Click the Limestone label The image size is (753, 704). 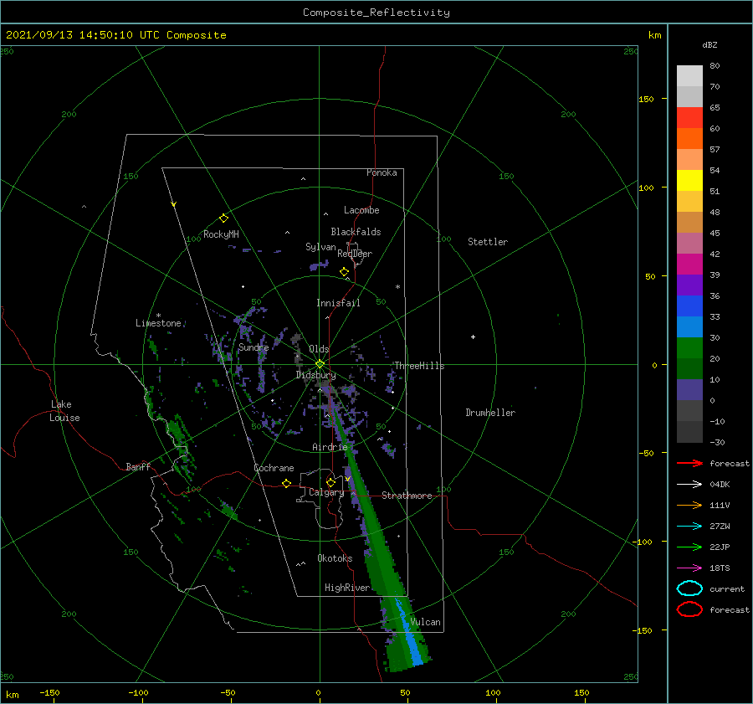point(158,323)
